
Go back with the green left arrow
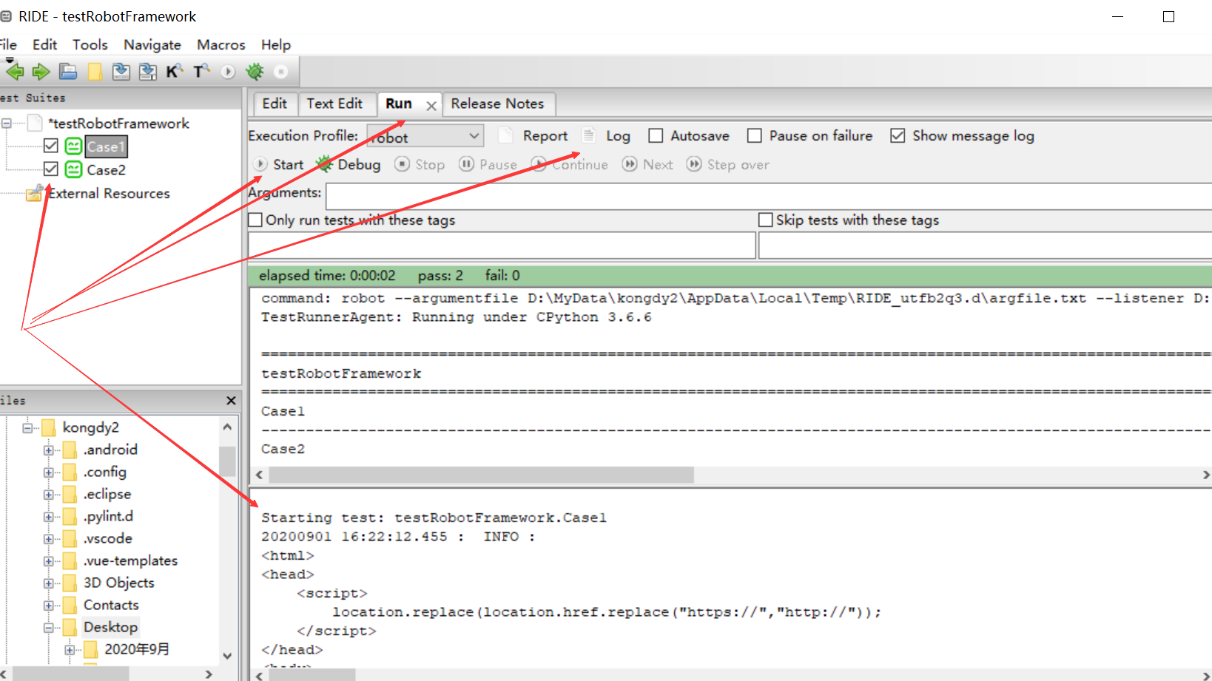(x=15, y=72)
